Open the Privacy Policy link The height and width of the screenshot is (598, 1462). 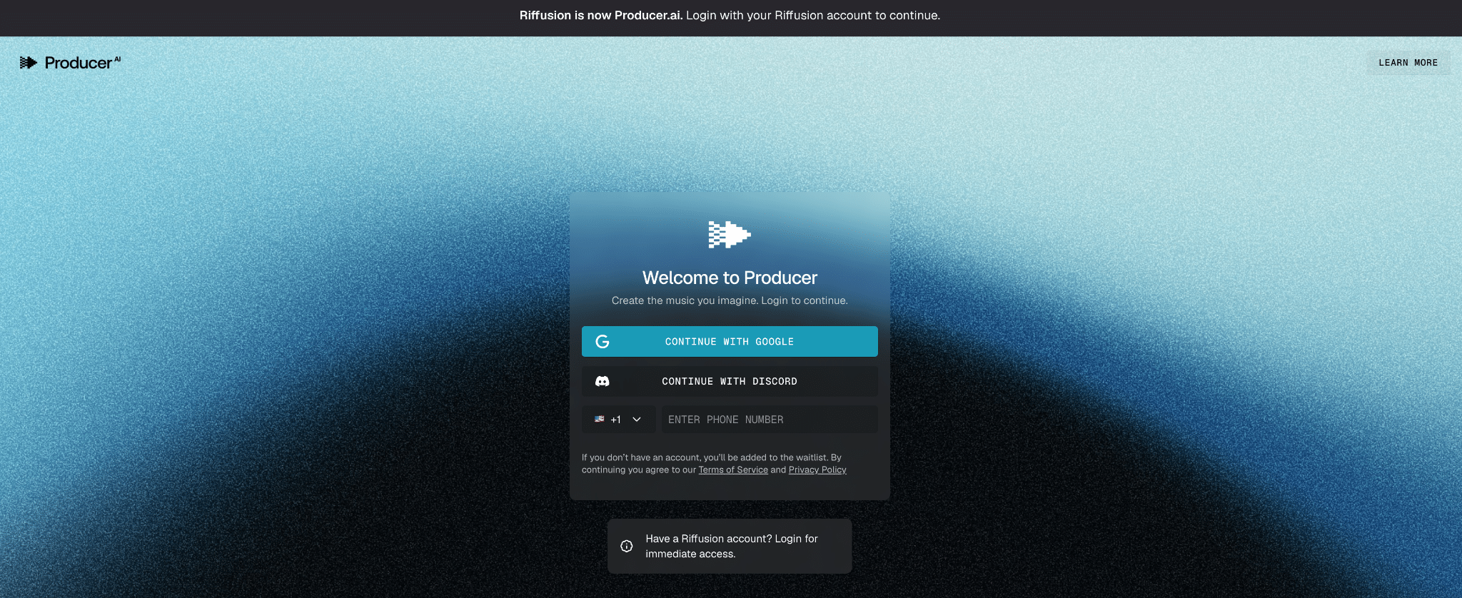[817, 470]
